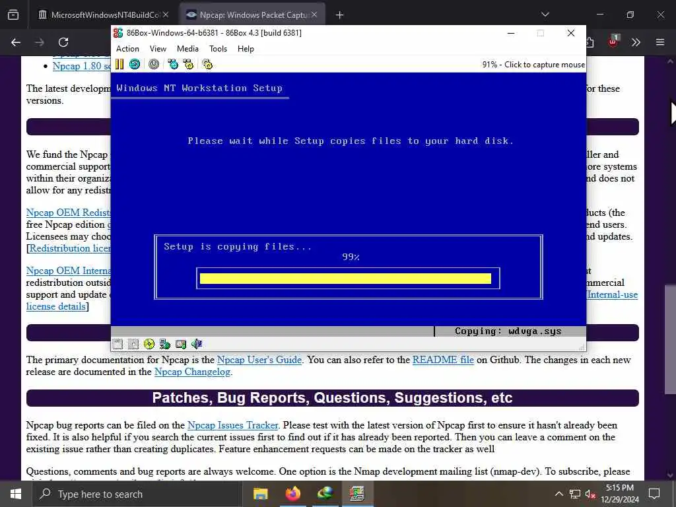The width and height of the screenshot is (676, 507).
Task: Close the MicrosoftWindowsNT4BuildCo browser tab
Action: tap(166, 15)
